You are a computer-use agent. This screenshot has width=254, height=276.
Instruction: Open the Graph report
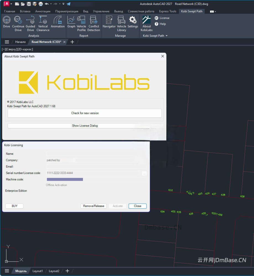pyautogui.click(x=71, y=22)
